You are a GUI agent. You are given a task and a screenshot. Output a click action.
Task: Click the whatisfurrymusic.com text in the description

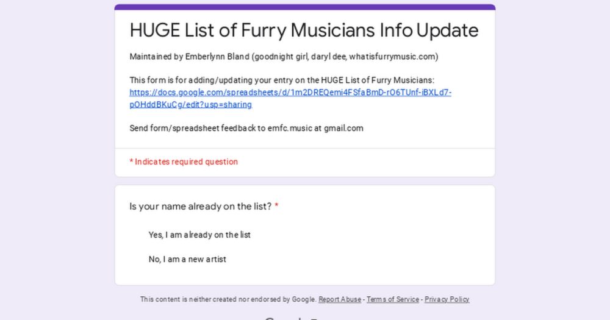(x=392, y=57)
